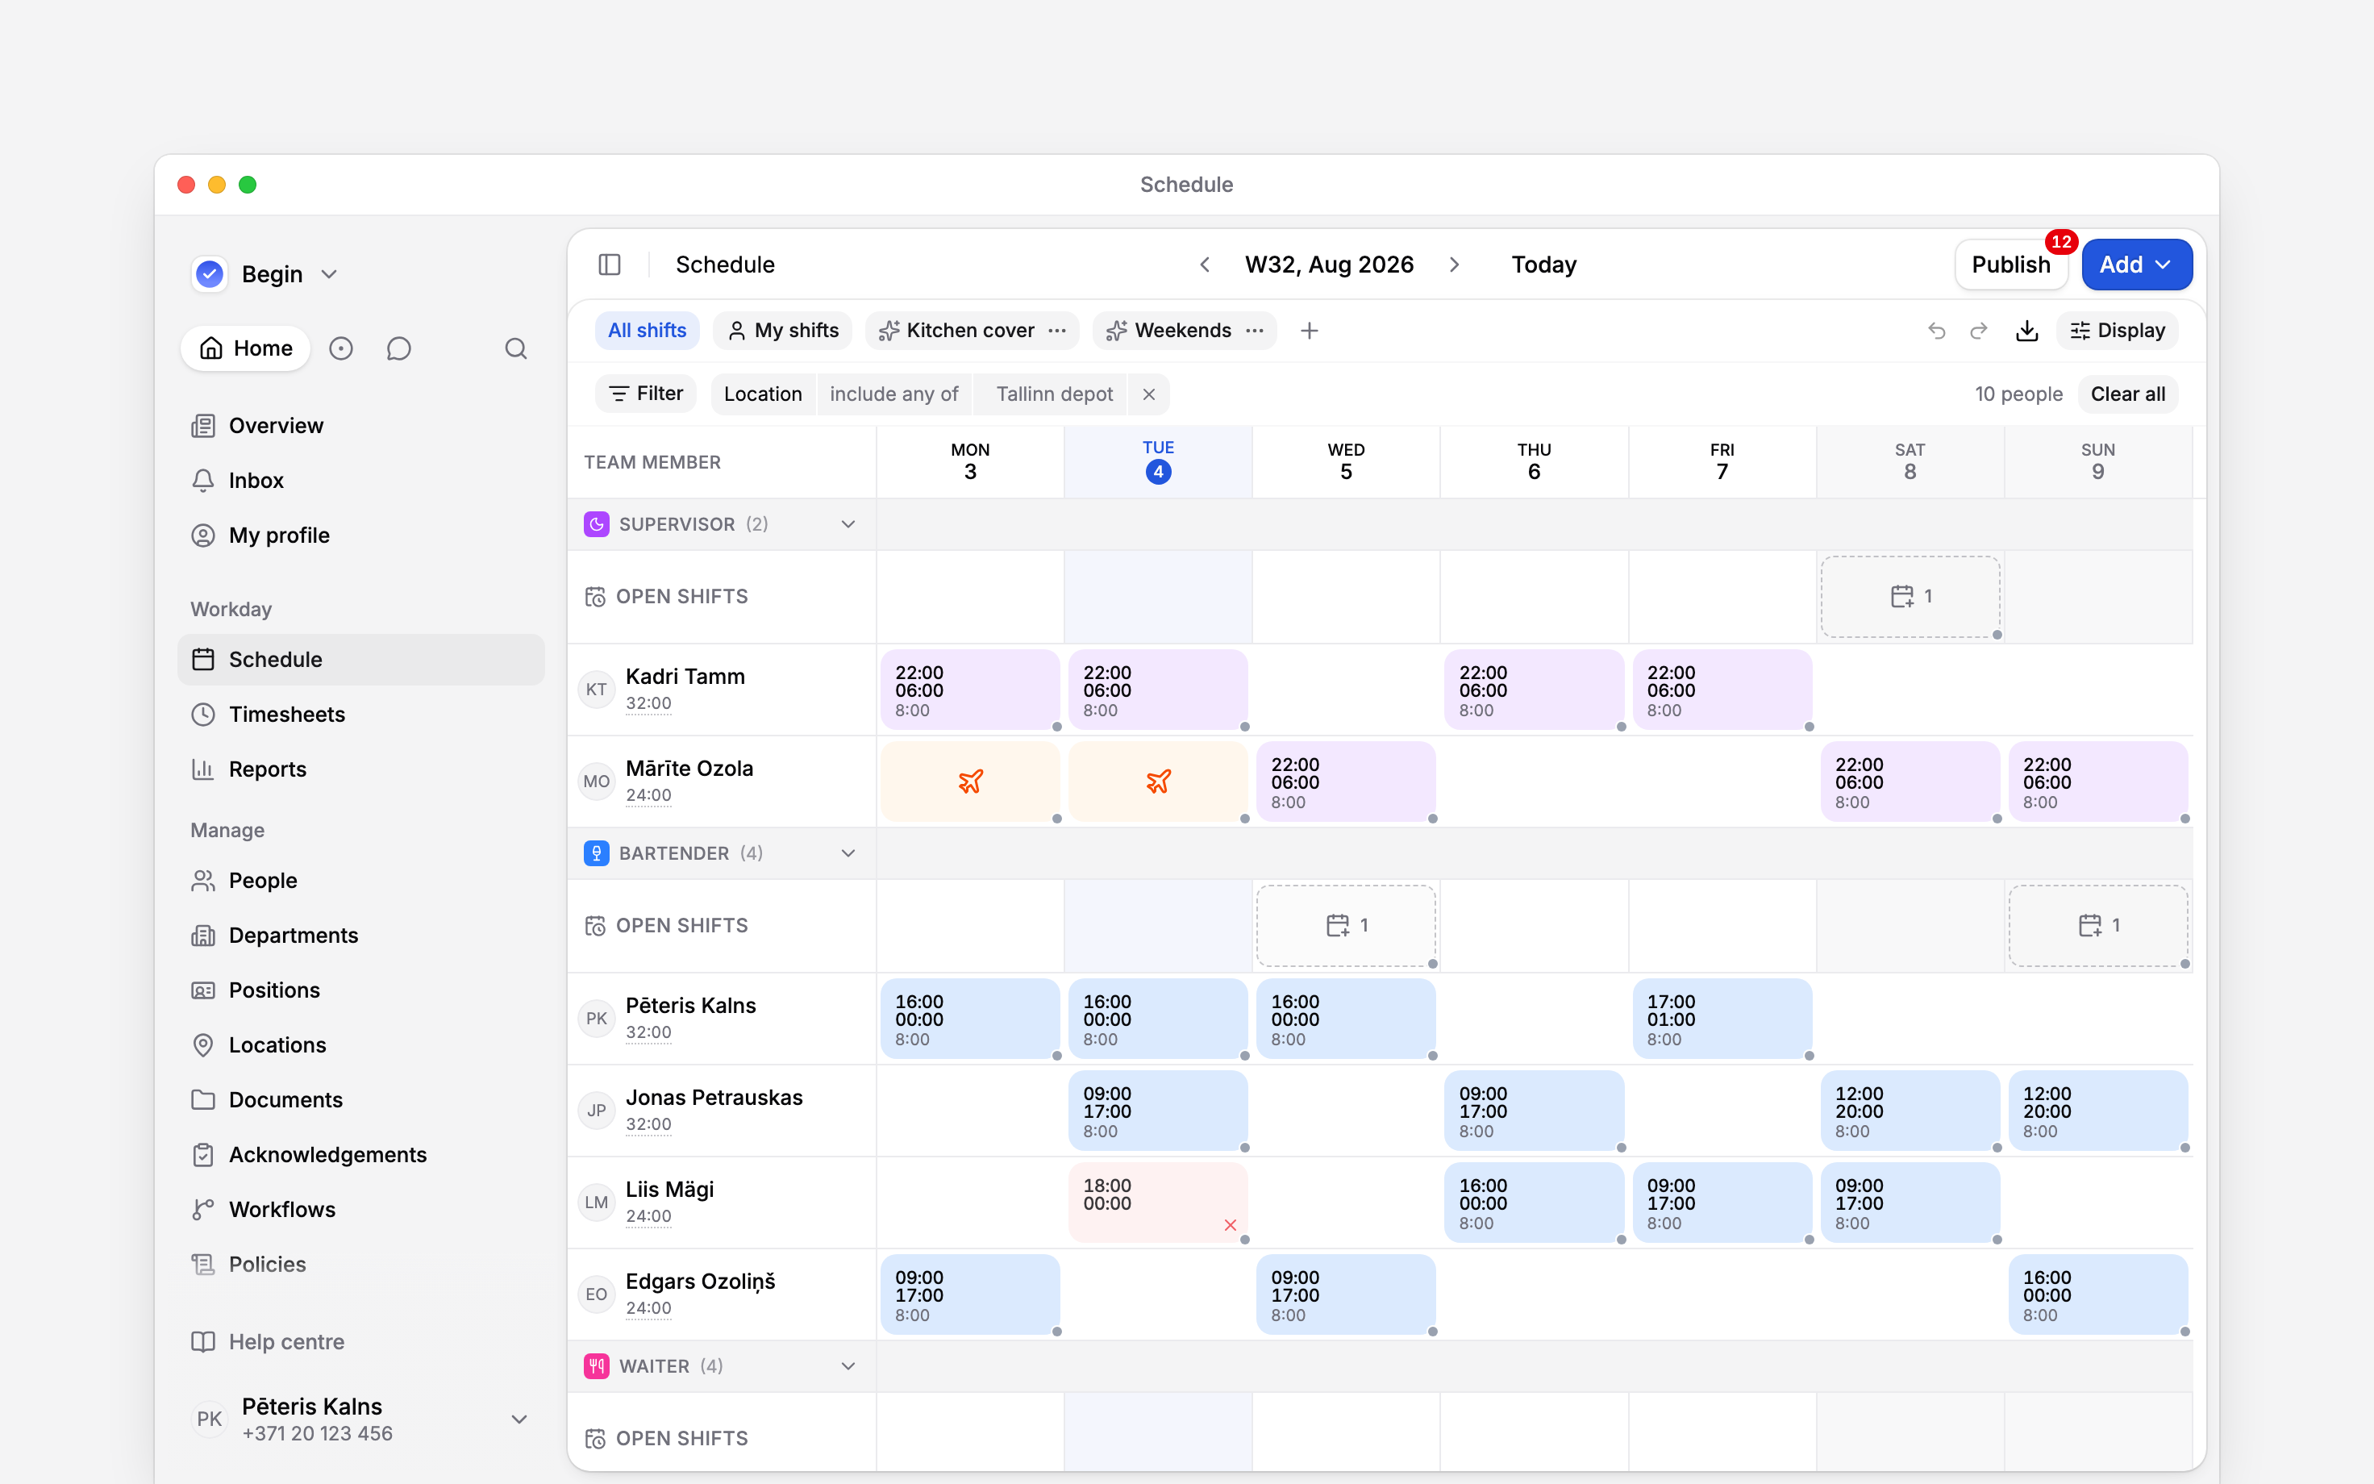Click the undo arrow icon
The height and width of the screenshot is (1484, 2374).
pos(1936,331)
